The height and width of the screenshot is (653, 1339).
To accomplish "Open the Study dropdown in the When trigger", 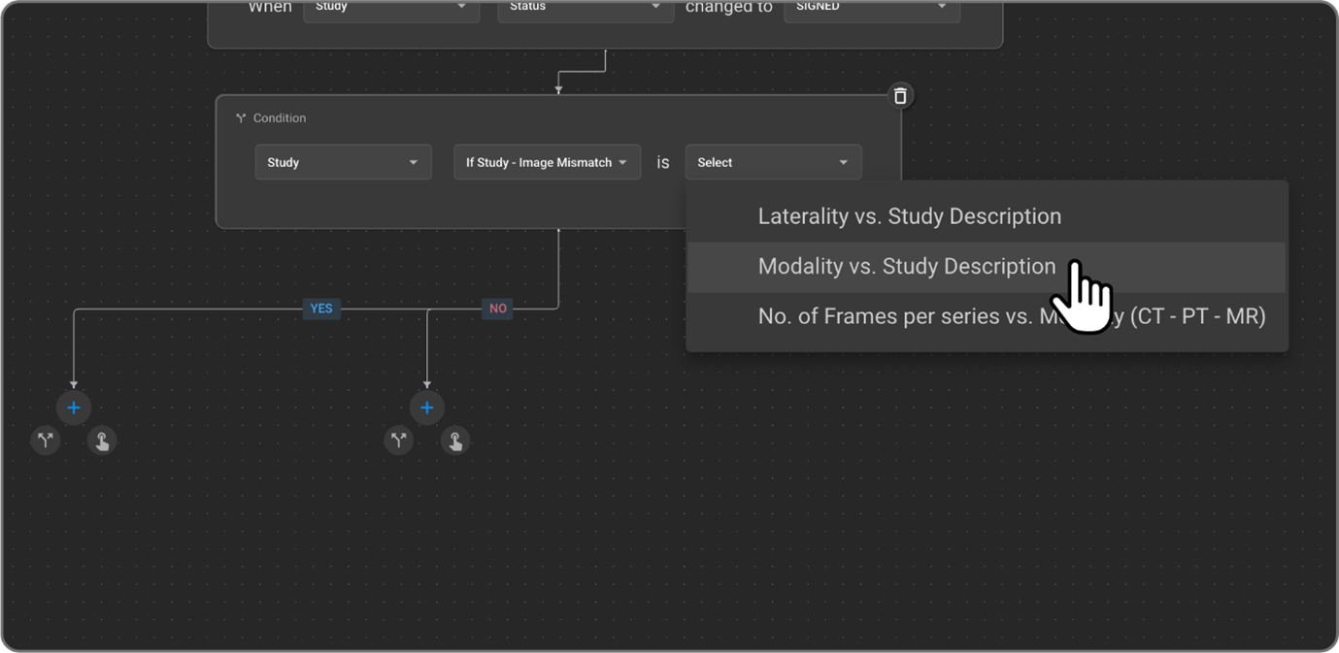I will point(390,8).
